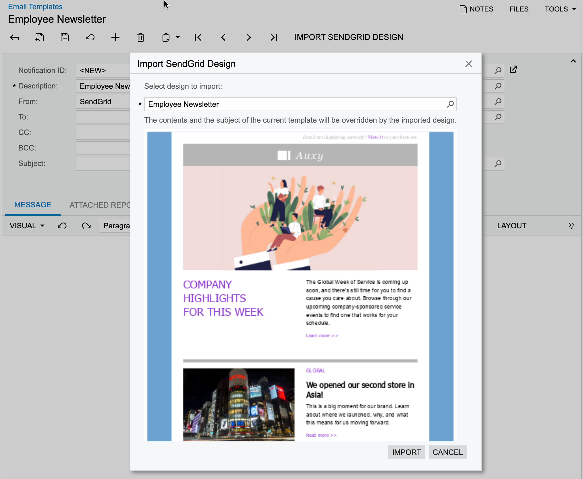The height and width of the screenshot is (479, 583).
Task: Expand the LAYOUT panel arrows
Action: [571, 226]
